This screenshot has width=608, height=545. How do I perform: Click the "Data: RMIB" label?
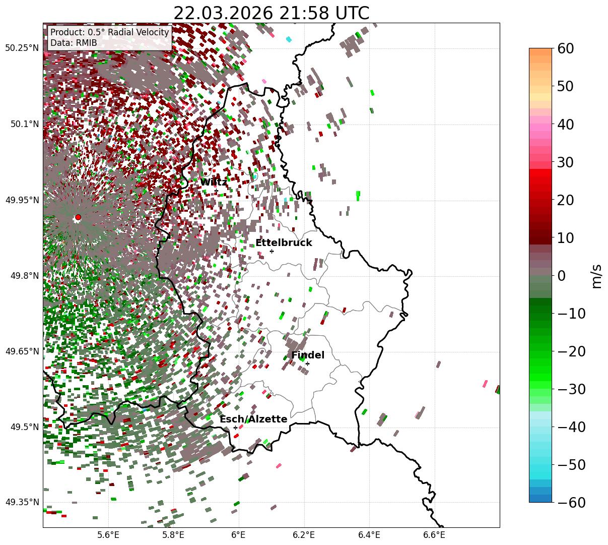(x=74, y=43)
